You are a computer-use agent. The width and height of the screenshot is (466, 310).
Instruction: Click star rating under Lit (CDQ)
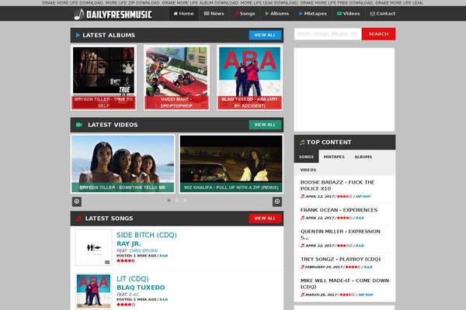click(x=126, y=305)
